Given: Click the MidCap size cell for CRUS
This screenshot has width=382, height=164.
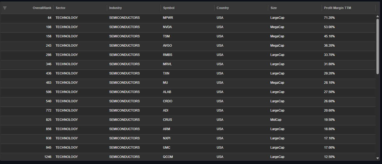Looking at the screenshot, I should click(276, 120).
